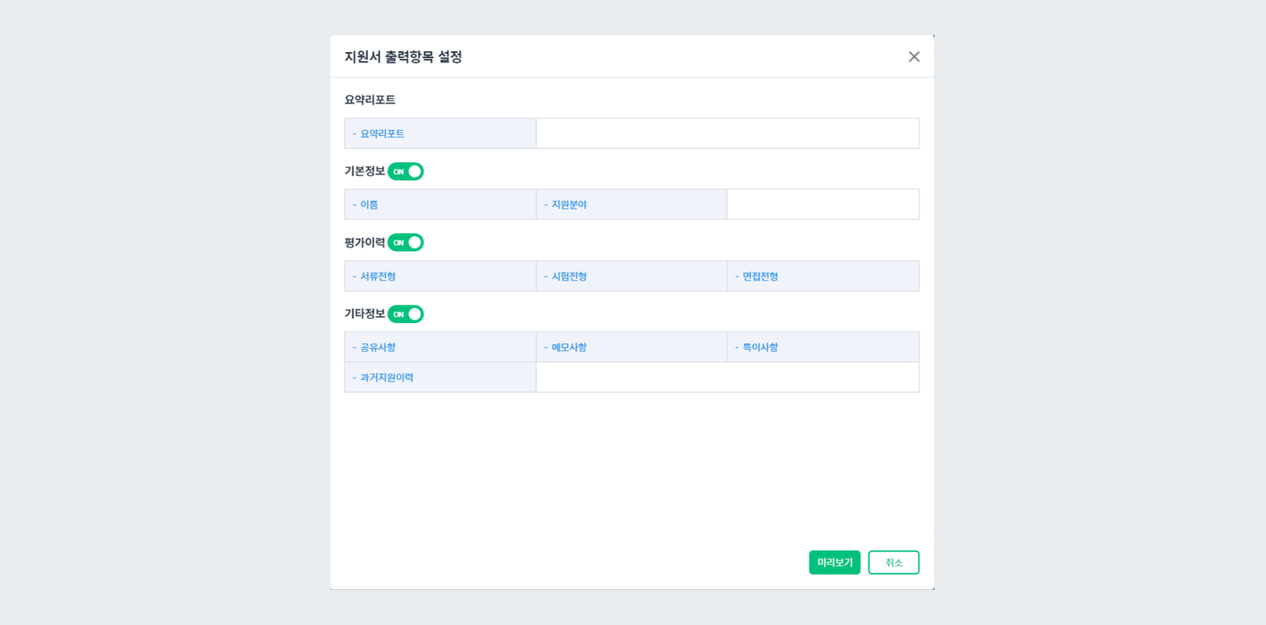Click the empty cell beside 요약리포트
The image size is (1266, 625).
coord(728,133)
